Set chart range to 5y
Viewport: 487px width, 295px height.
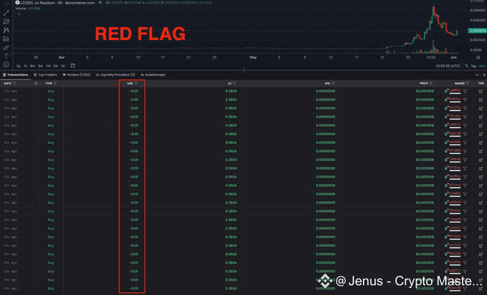pyautogui.click(x=18, y=66)
